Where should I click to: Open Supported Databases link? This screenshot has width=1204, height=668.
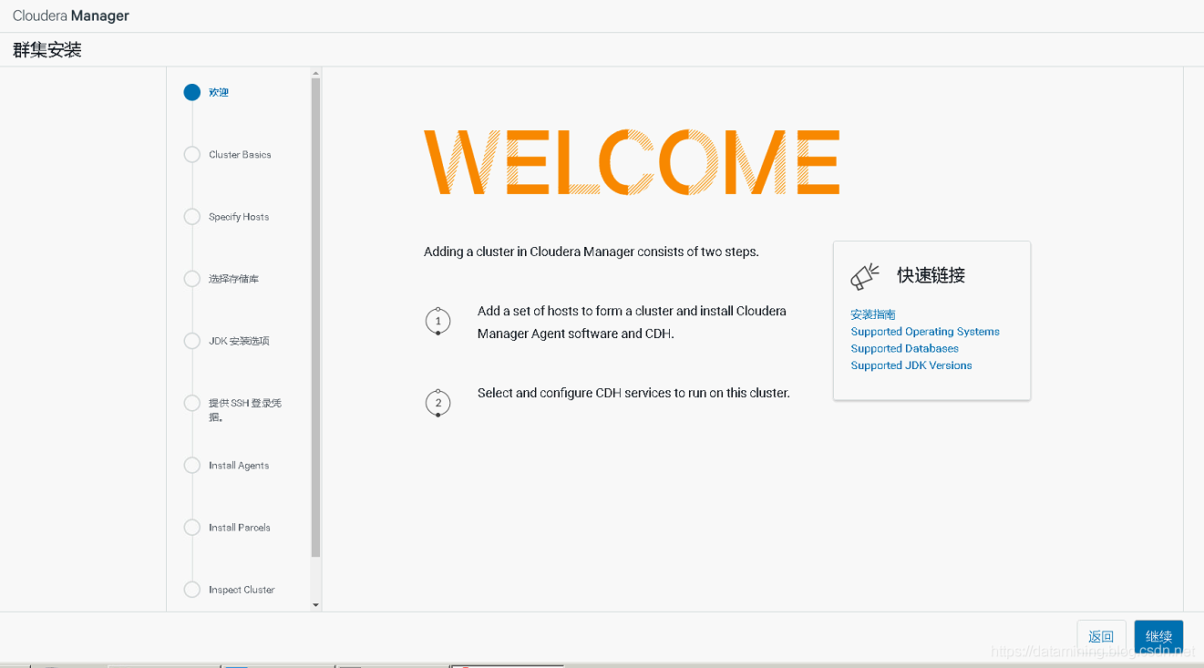pos(905,348)
